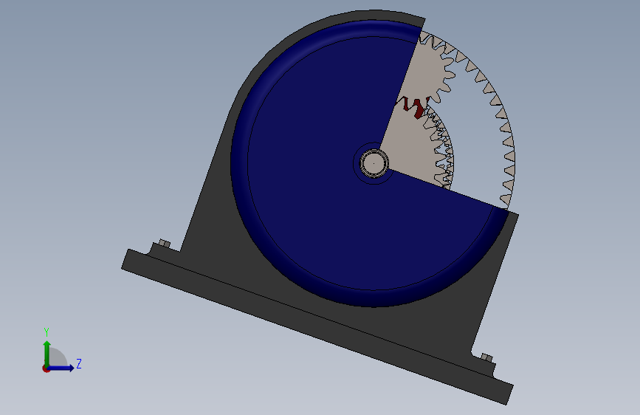This screenshot has height=415, width=640.
Task: Select the dark gray base plate
Action: tap(317, 326)
